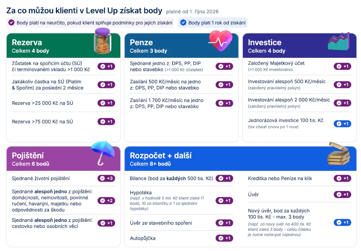This screenshot has height=251, width=361.
Task: Click the umbrella icon on Pojištění card
Action: [x=103, y=153]
